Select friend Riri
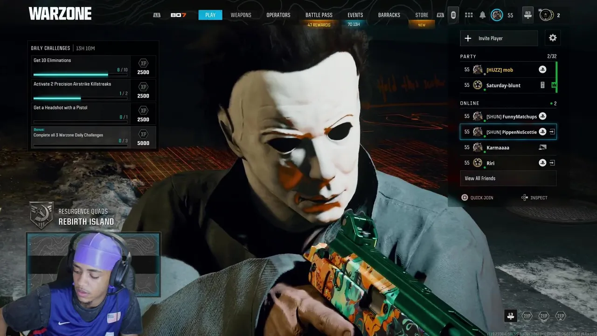Viewport: 597px width, 336px height. point(508,163)
